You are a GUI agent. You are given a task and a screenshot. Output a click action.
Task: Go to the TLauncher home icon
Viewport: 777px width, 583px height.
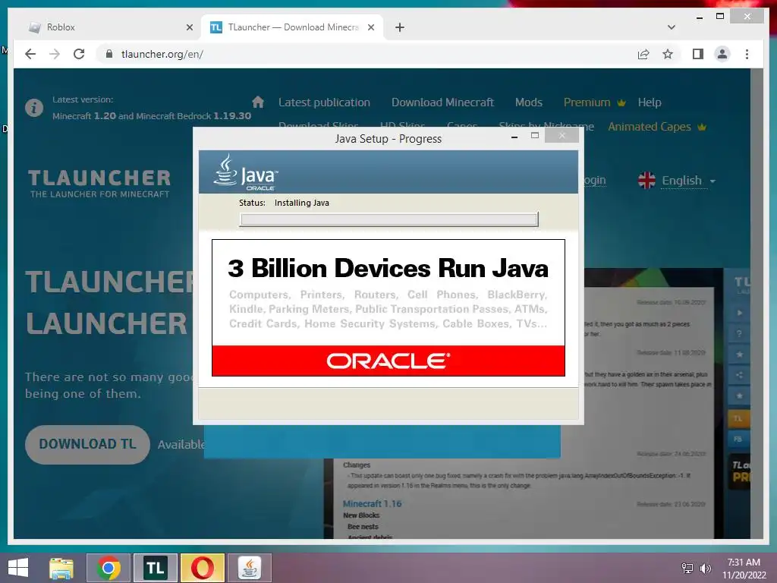(x=258, y=102)
